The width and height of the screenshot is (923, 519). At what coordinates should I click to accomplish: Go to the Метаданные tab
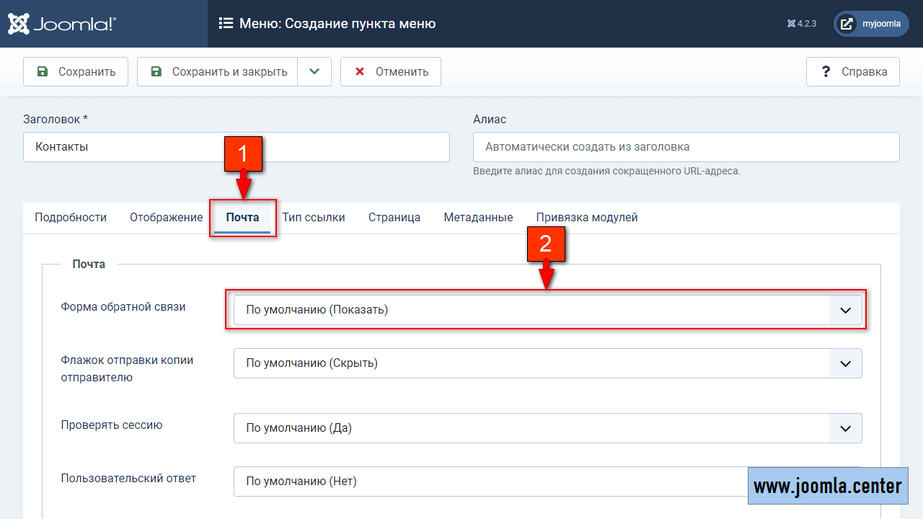(x=478, y=218)
